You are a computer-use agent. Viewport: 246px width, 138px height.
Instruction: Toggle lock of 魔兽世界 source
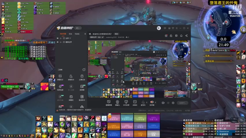pyautogui.click(x=61, y=42)
